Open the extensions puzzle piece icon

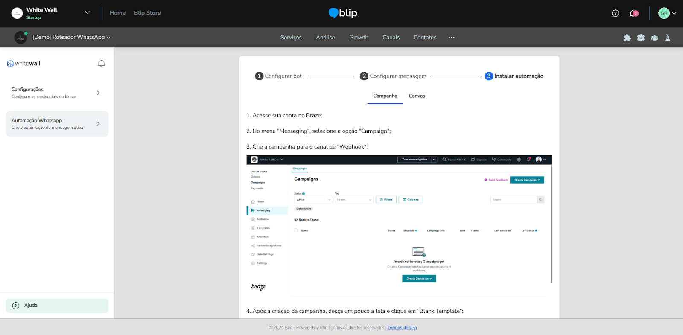(627, 38)
